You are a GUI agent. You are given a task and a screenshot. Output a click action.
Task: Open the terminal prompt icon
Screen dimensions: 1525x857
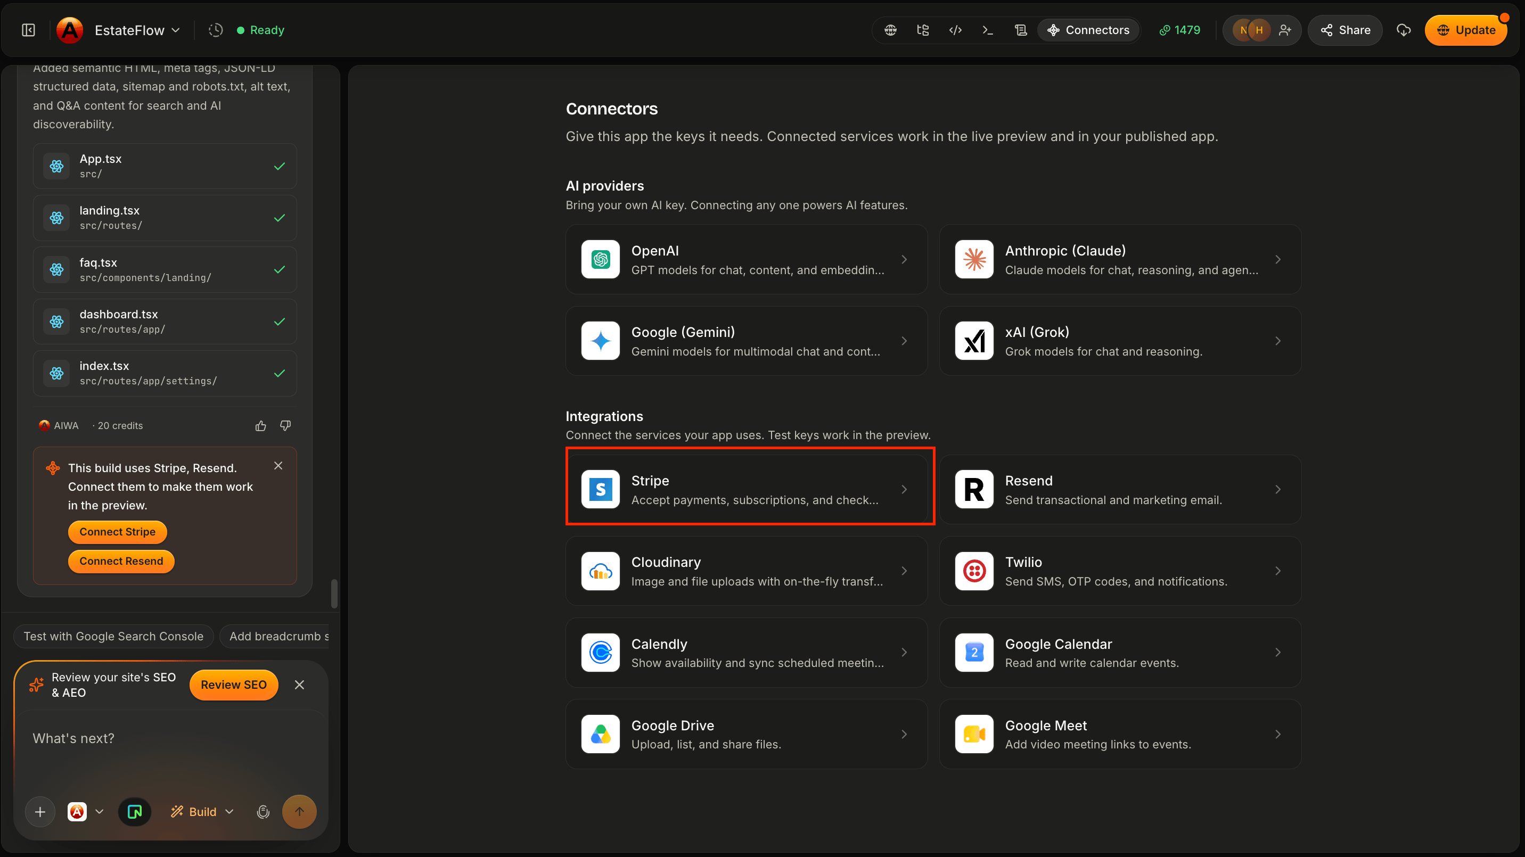[987, 30]
